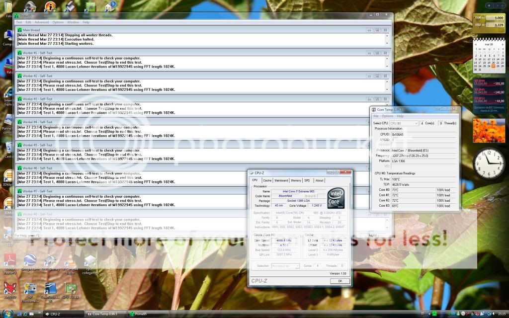Click the Main thread sub-window icon in Prime95
The width and height of the screenshot is (509, 318).
coord(19,30)
